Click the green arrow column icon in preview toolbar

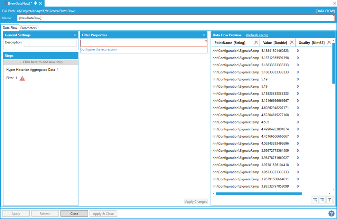pos(315,200)
